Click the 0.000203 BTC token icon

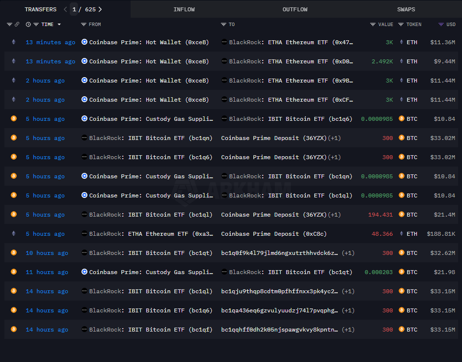[401, 272]
